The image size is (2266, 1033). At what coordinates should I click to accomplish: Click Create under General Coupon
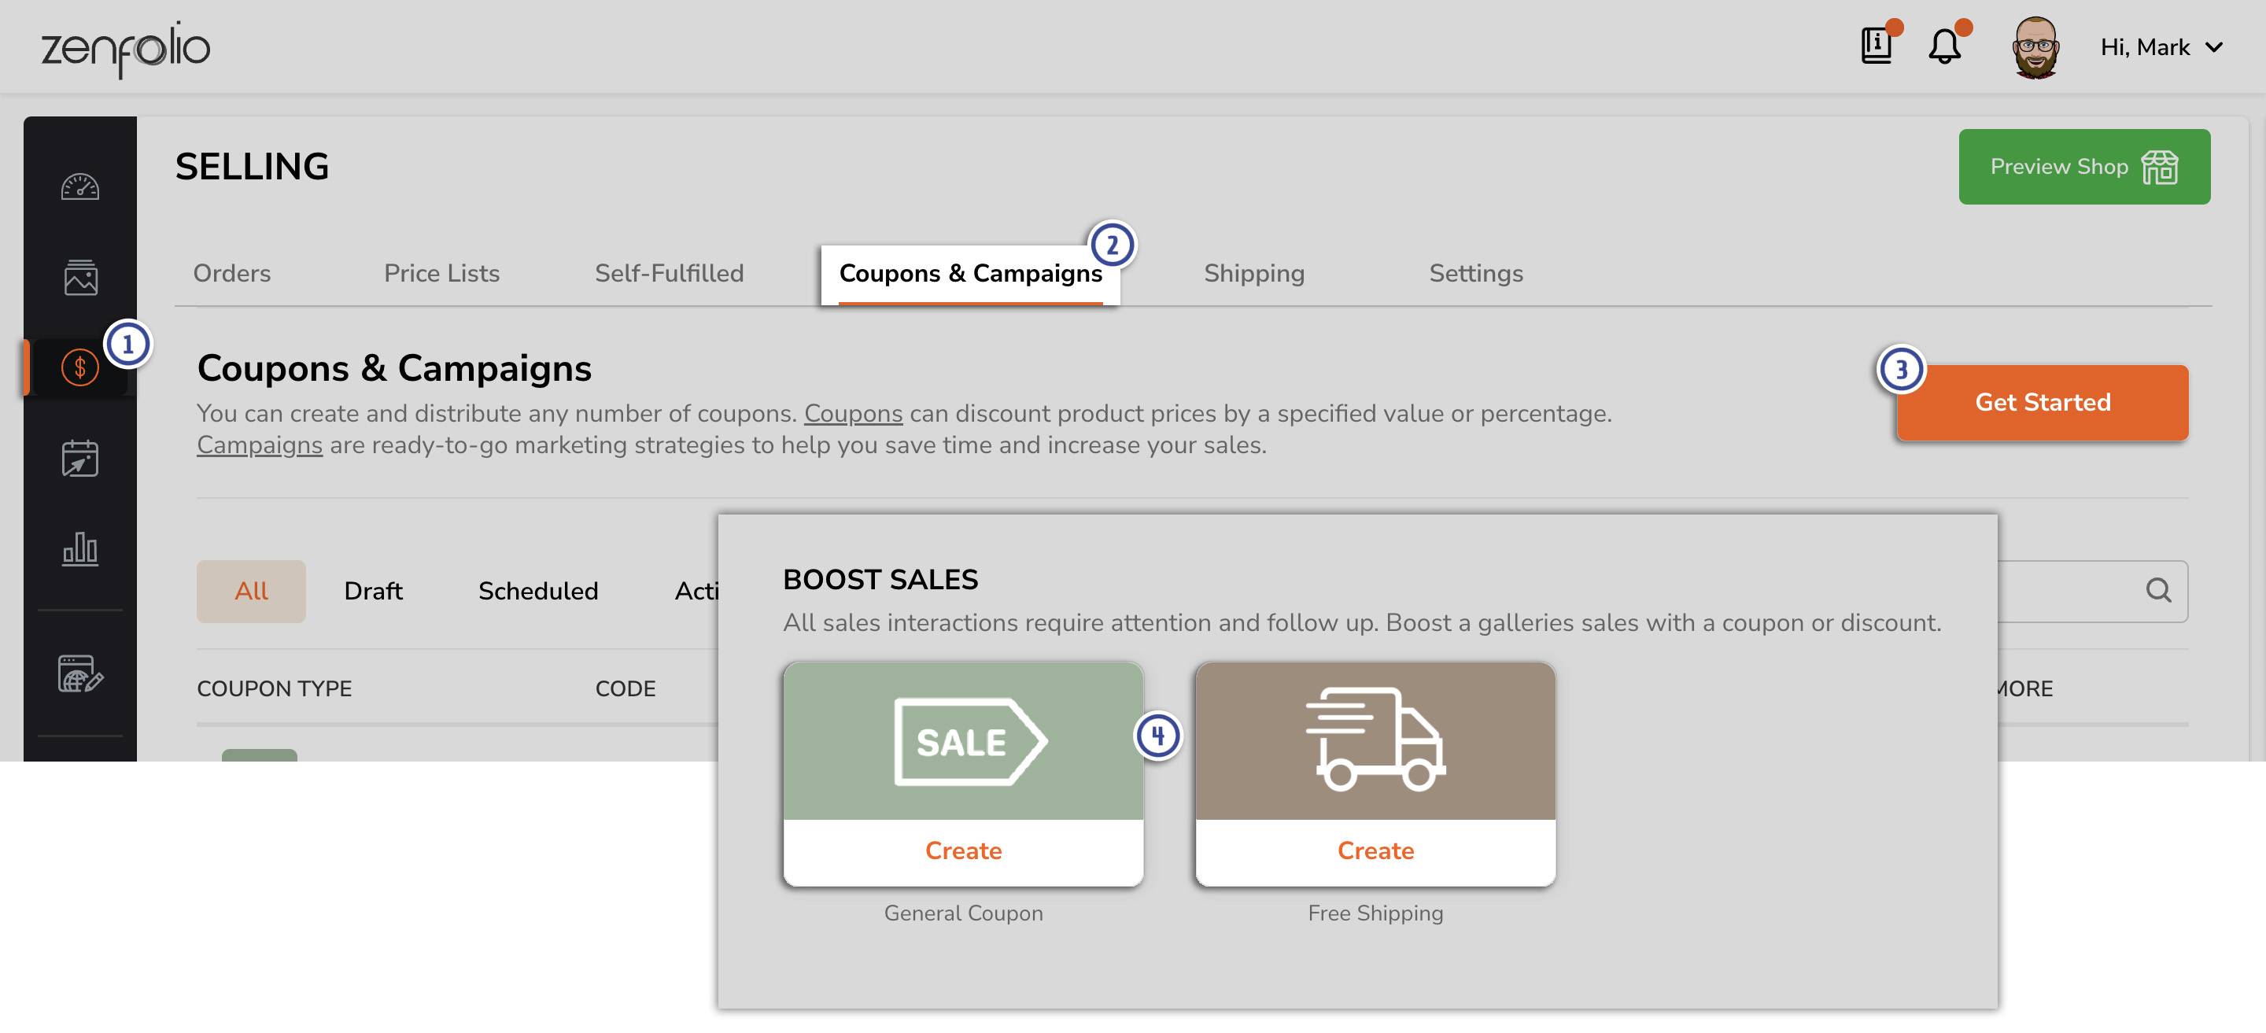point(962,850)
